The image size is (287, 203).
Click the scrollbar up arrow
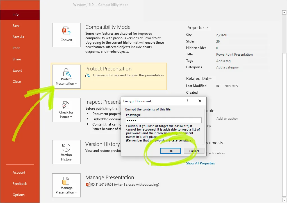point(284,12)
